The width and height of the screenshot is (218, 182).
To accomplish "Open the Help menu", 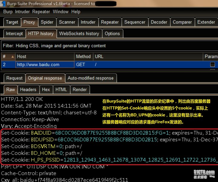I will pyautogui.click(x=76, y=12).
